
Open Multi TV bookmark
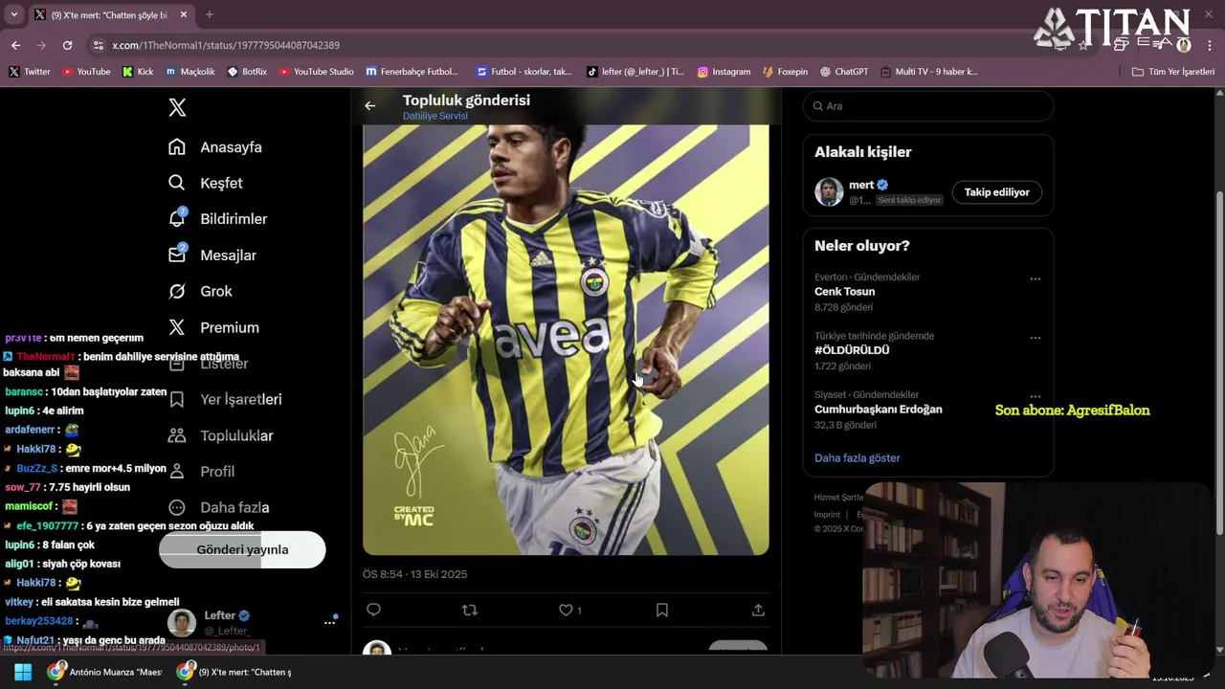click(x=928, y=72)
